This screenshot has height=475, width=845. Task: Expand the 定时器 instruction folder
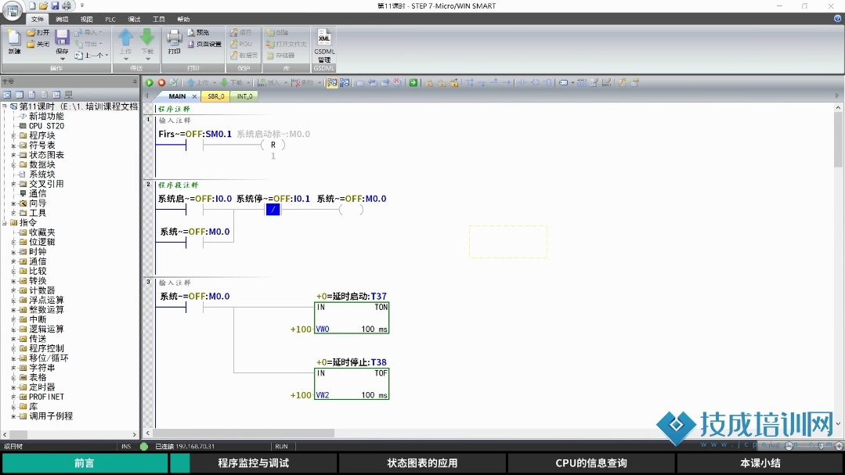13,387
